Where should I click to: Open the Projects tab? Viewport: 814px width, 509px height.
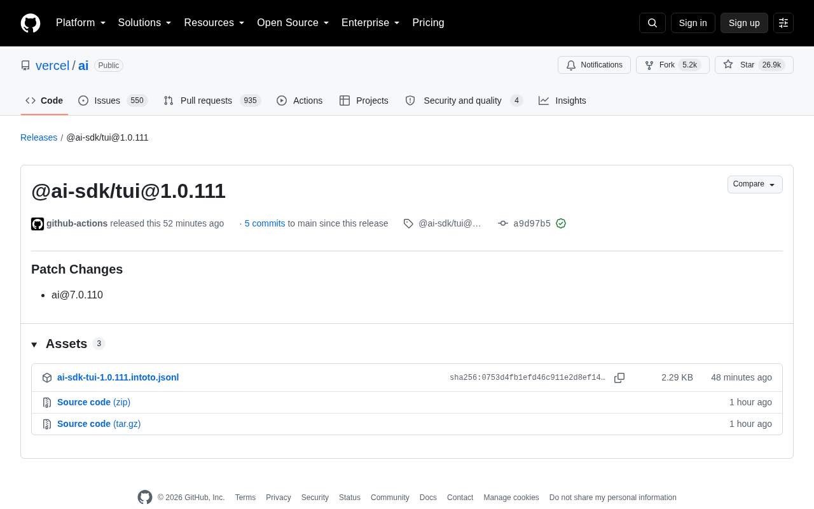click(x=364, y=101)
